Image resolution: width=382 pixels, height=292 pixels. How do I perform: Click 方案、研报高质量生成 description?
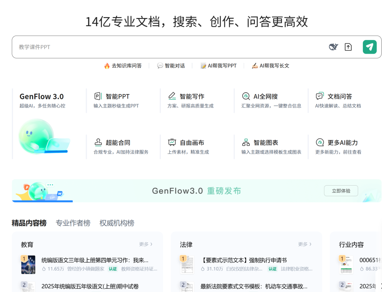pos(191,106)
